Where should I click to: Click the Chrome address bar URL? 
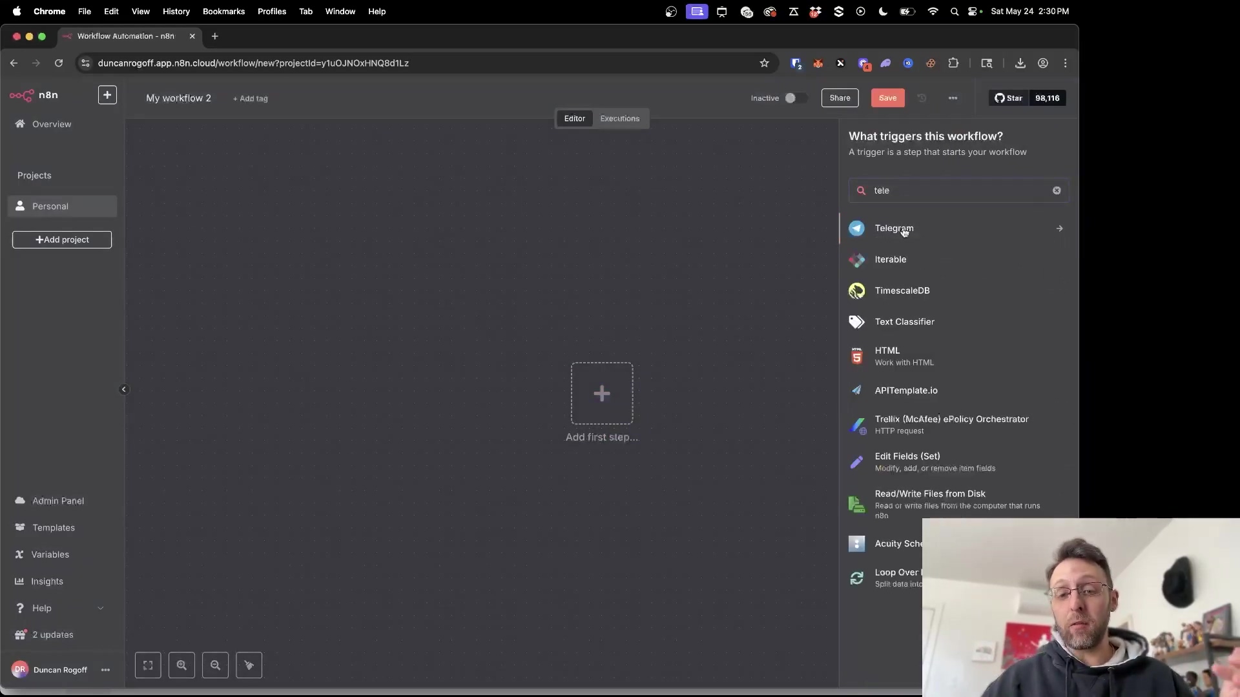253,63
